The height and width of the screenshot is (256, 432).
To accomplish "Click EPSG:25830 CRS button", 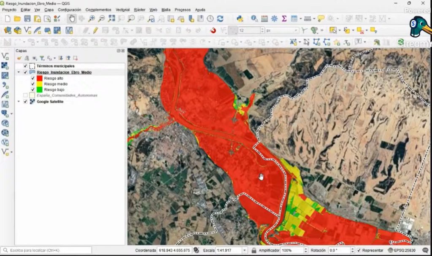I will tap(402, 250).
